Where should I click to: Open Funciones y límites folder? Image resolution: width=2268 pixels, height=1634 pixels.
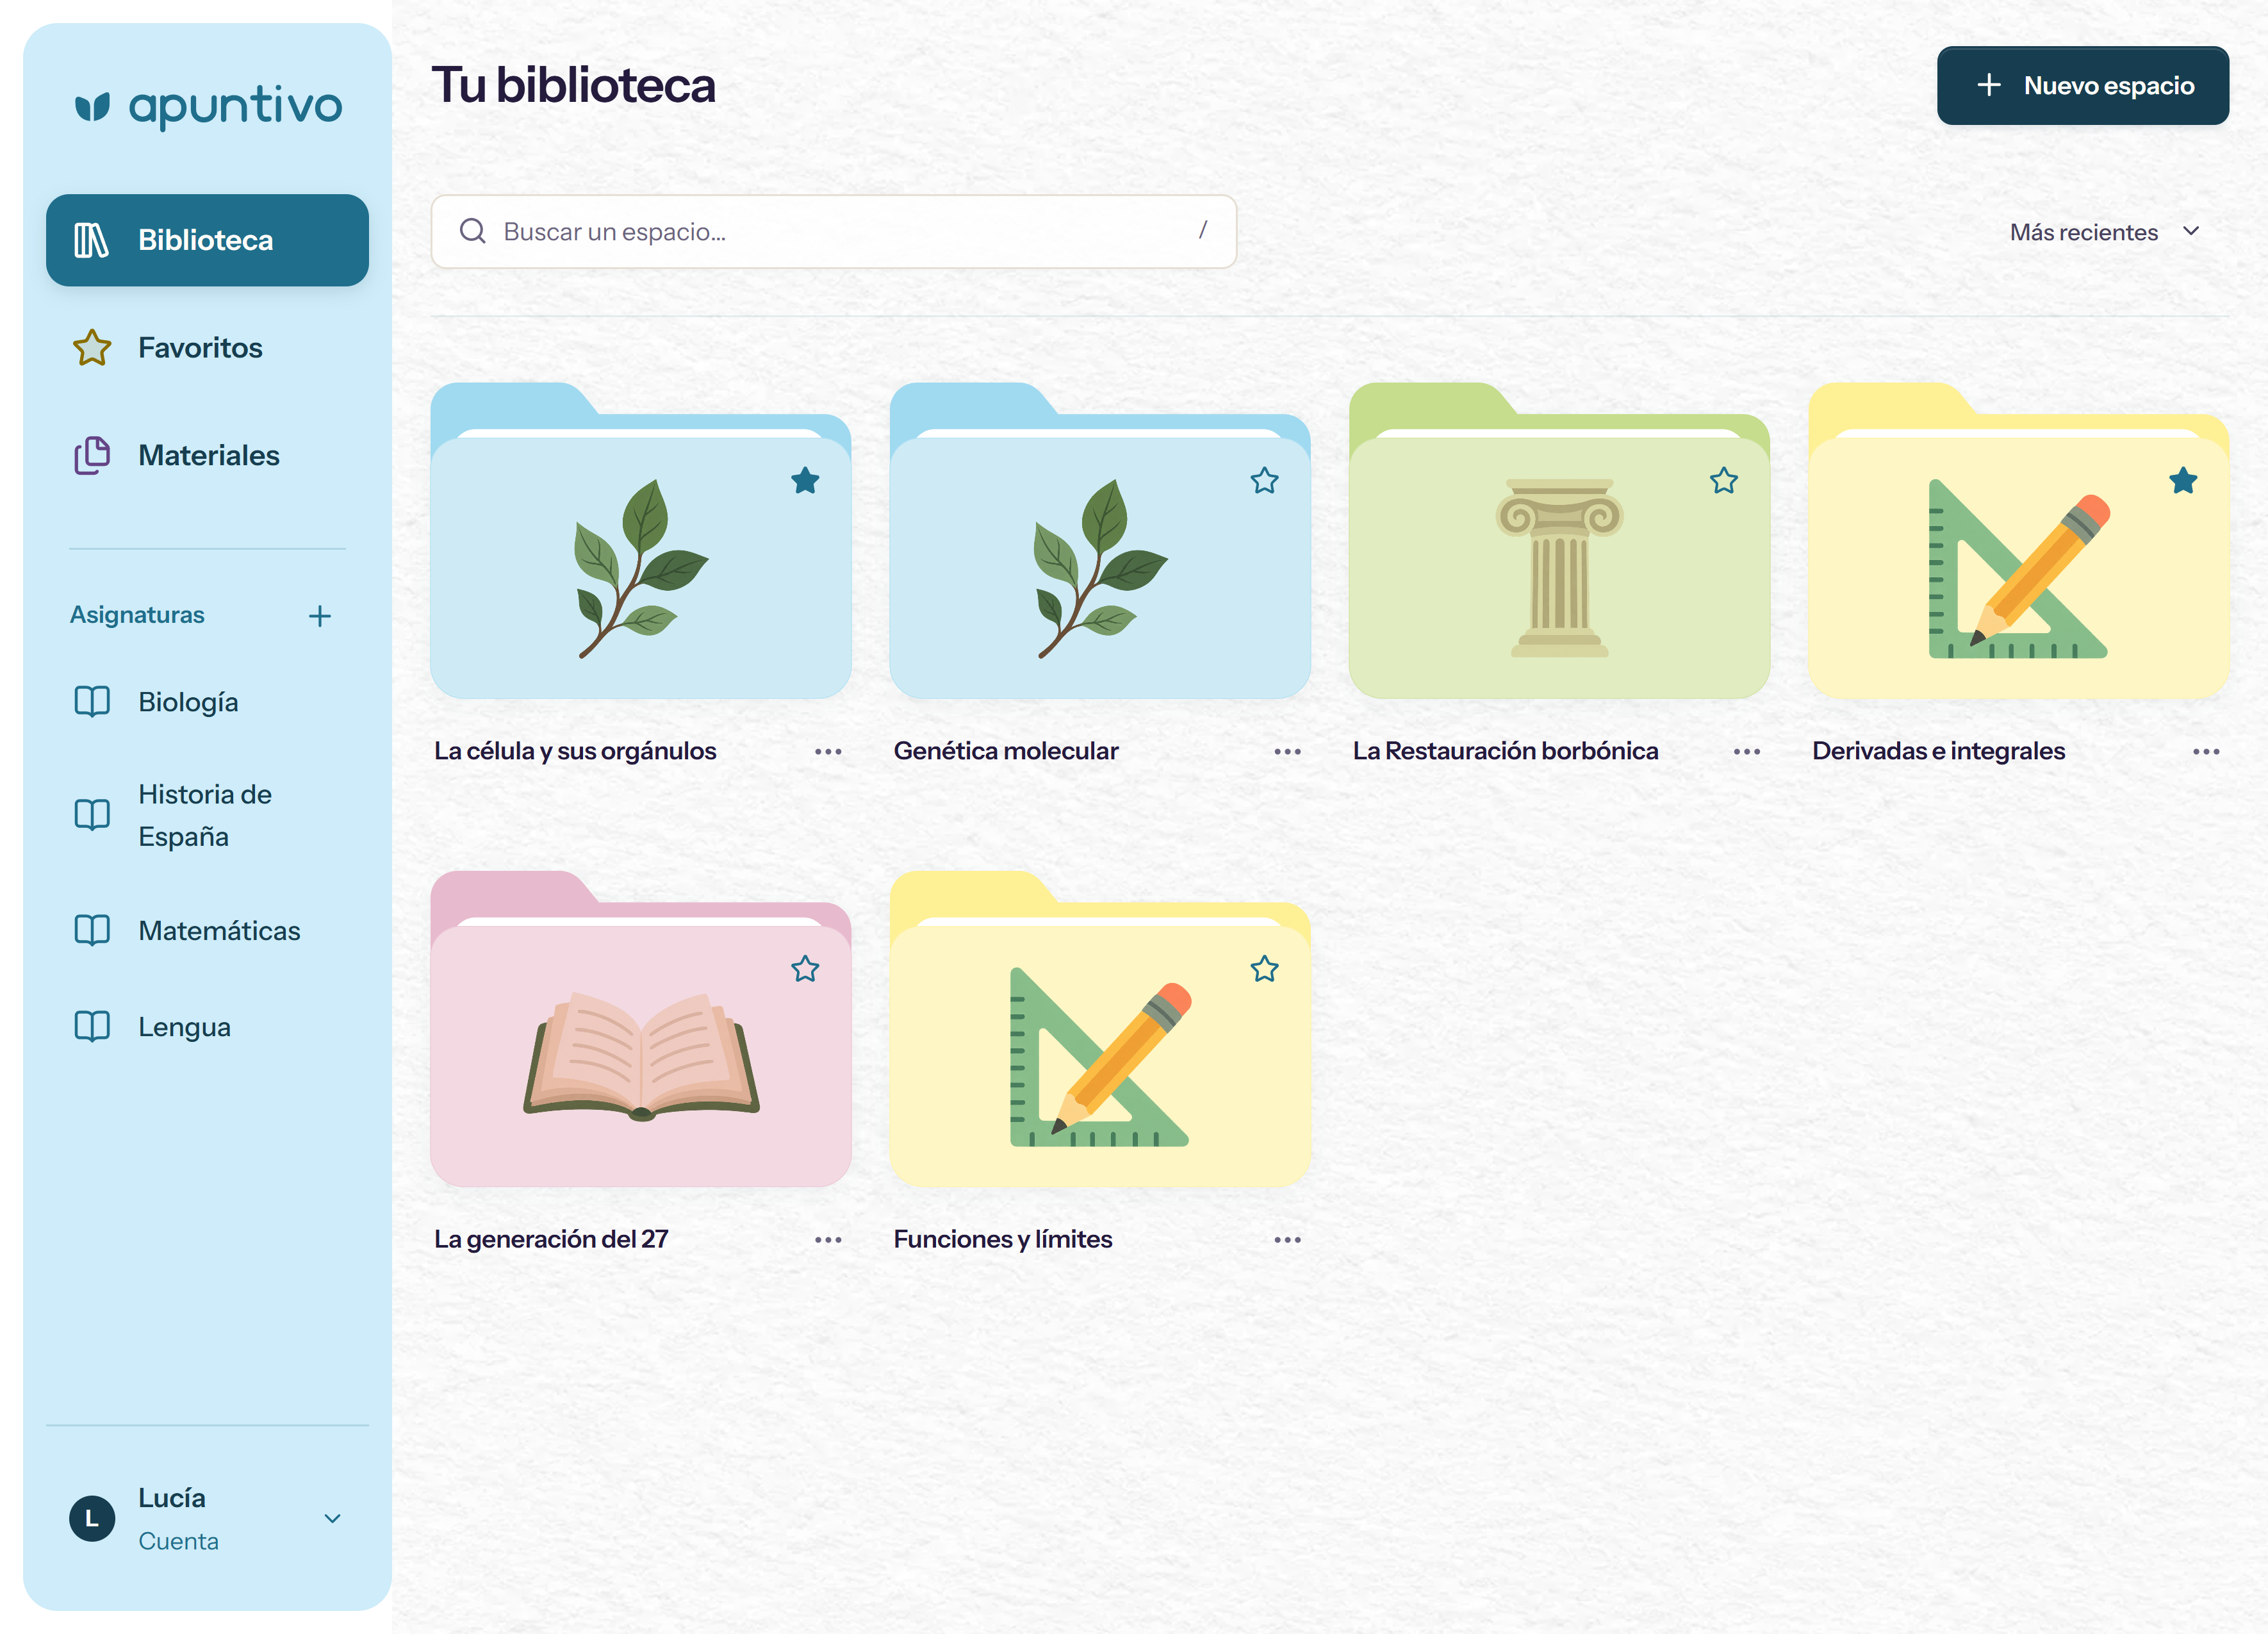pyautogui.click(x=1100, y=1029)
